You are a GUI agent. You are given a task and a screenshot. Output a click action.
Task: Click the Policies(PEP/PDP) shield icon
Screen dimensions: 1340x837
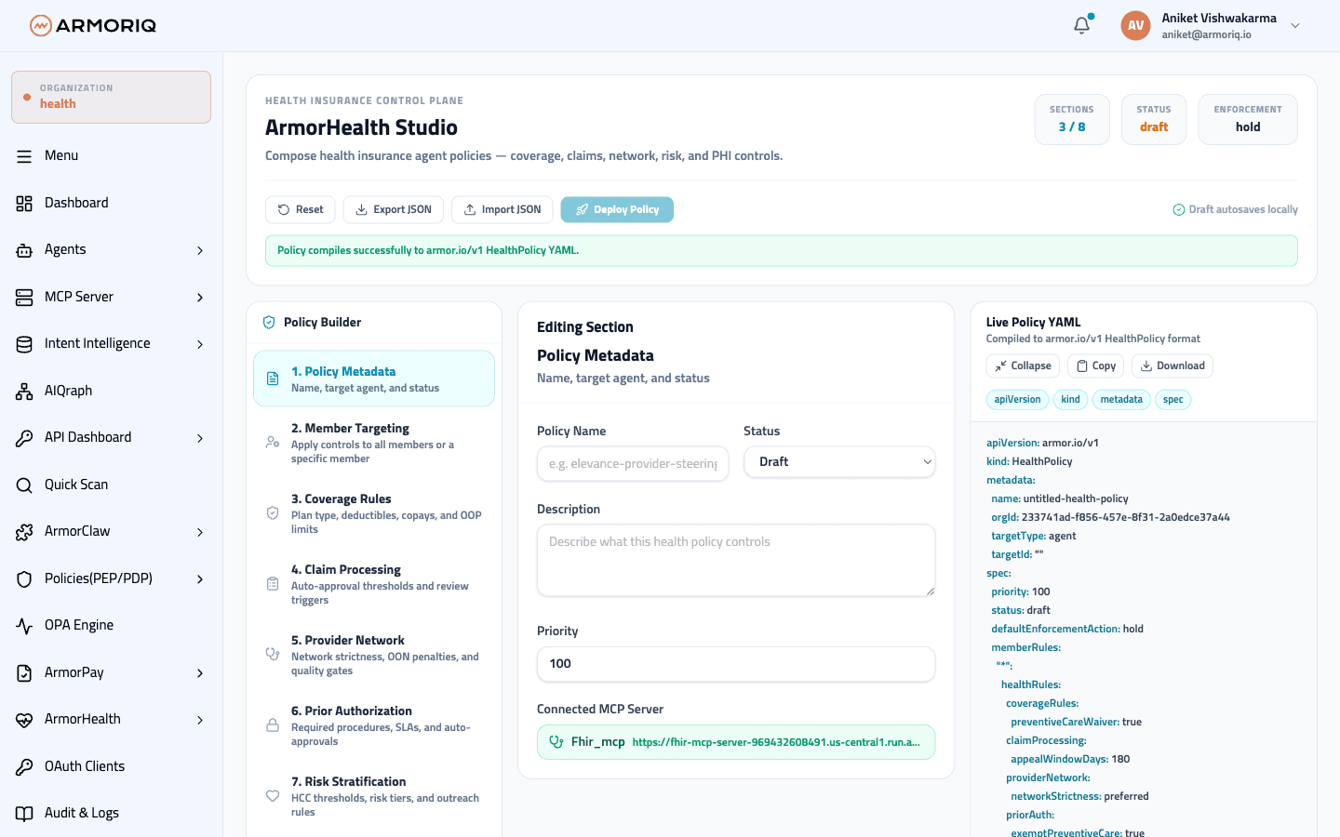24,578
